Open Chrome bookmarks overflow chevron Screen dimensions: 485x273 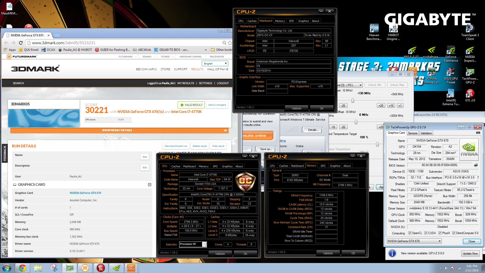(x=206, y=50)
